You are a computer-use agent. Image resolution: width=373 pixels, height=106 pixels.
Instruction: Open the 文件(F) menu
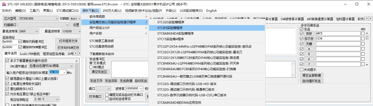pyautogui.click(x=7, y=11)
